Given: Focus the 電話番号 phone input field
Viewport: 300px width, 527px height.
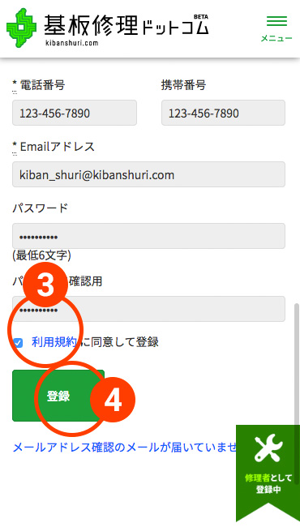Looking at the screenshot, I should (75, 113).
